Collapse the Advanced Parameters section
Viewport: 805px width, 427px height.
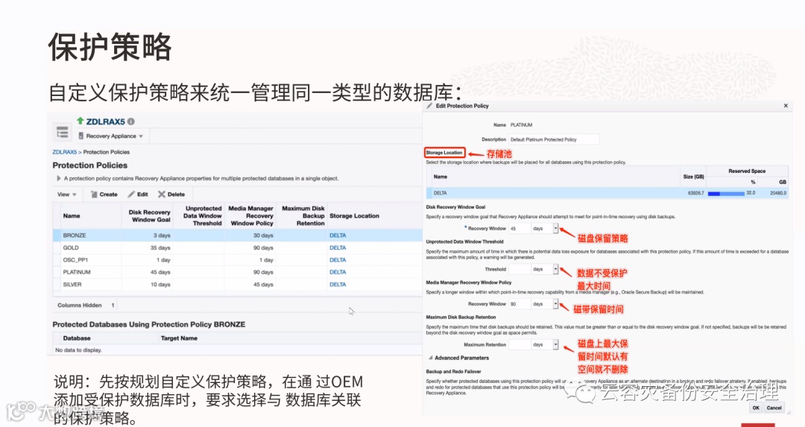[431, 358]
